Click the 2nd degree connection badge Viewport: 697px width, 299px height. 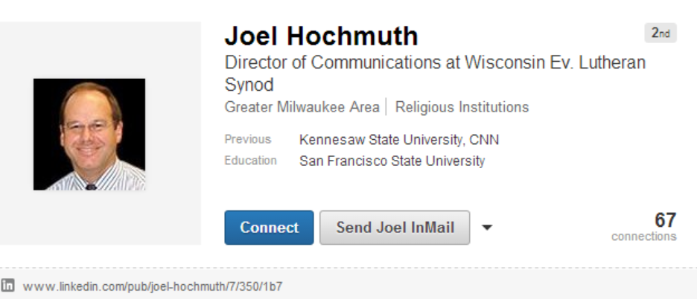point(660,33)
